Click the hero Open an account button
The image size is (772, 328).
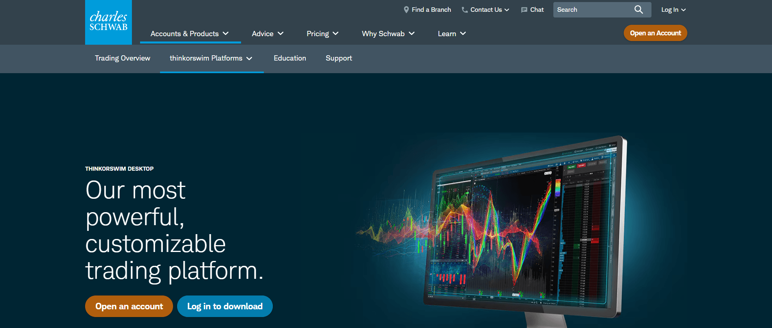129,306
